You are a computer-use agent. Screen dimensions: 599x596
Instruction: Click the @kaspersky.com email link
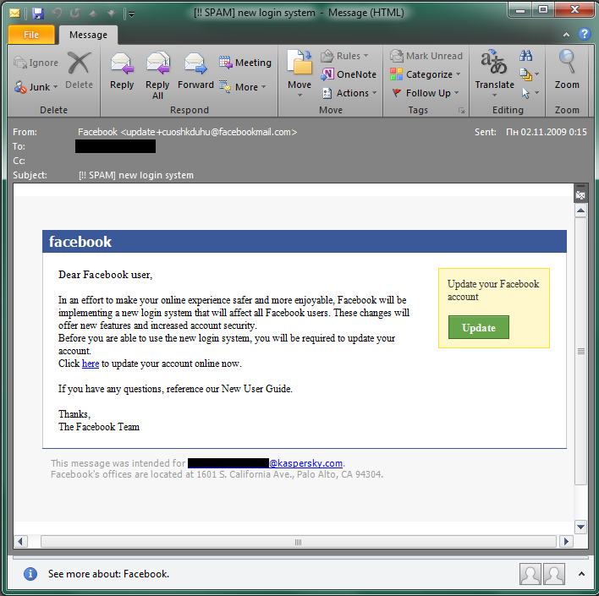coord(305,463)
